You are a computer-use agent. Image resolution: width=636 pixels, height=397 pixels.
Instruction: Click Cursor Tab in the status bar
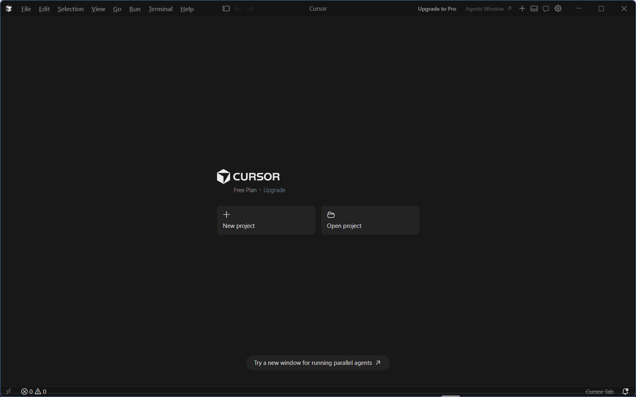(599, 391)
